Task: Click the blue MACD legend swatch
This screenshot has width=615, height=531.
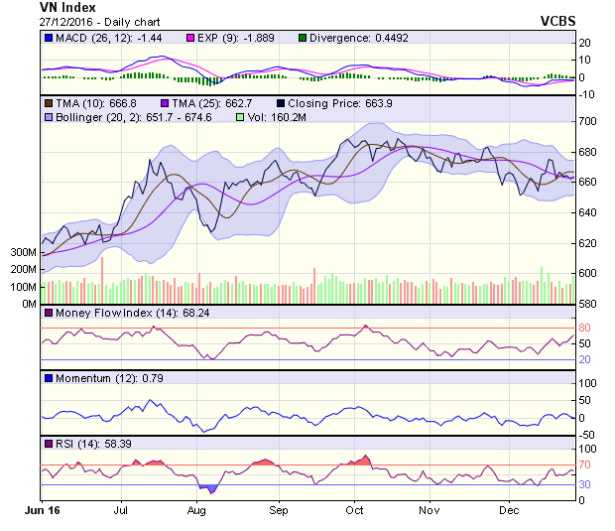Action: point(49,39)
